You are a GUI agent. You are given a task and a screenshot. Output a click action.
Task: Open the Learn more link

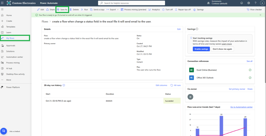[x=227, y=44]
